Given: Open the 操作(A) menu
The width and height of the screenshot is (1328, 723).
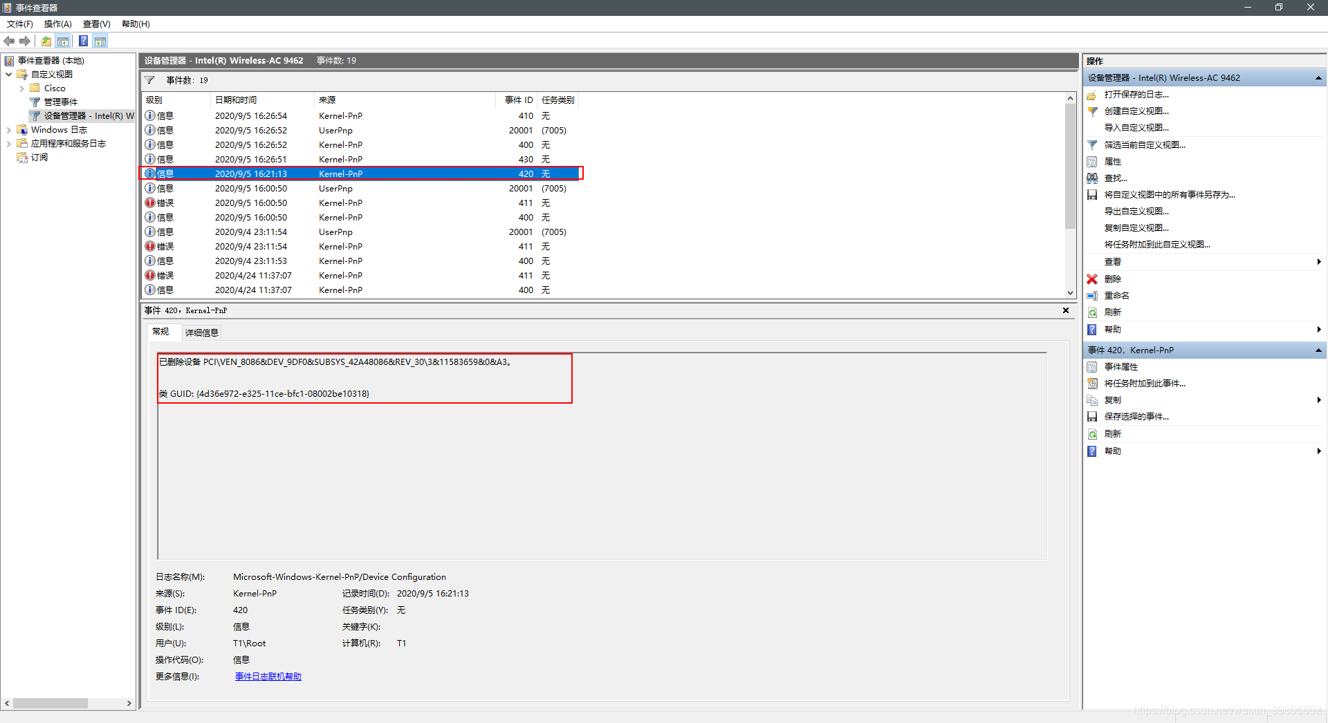Looking at the screenshot, I should [58, 24].
